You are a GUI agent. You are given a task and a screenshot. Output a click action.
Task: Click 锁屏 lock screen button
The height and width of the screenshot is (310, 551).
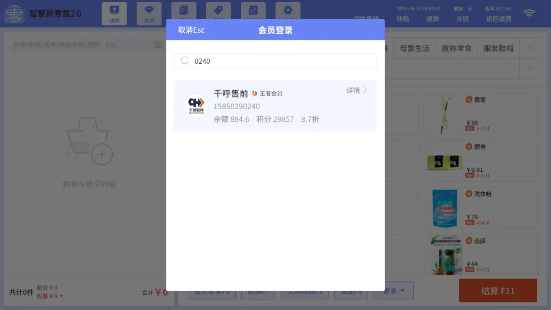(x=433, y=19)
